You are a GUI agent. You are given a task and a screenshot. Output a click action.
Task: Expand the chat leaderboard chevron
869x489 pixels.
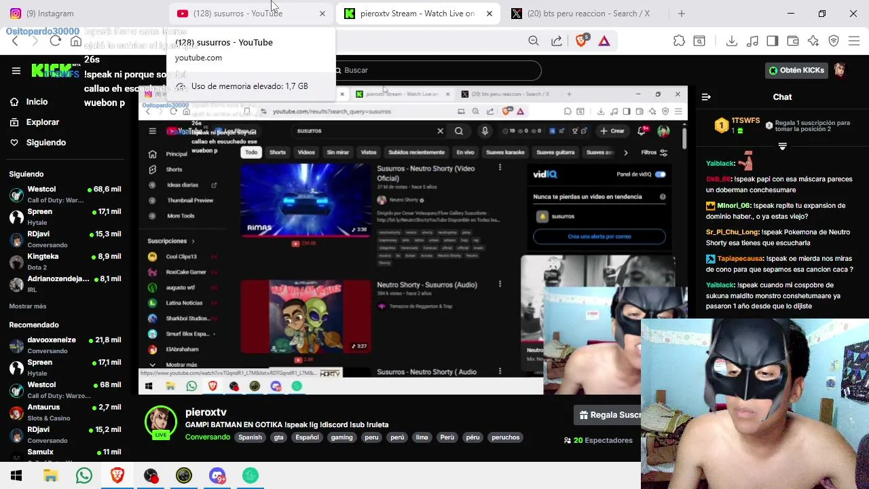782,146
